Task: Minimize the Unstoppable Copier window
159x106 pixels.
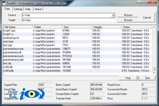Action: pyautogui.click(x=139, y=2)
